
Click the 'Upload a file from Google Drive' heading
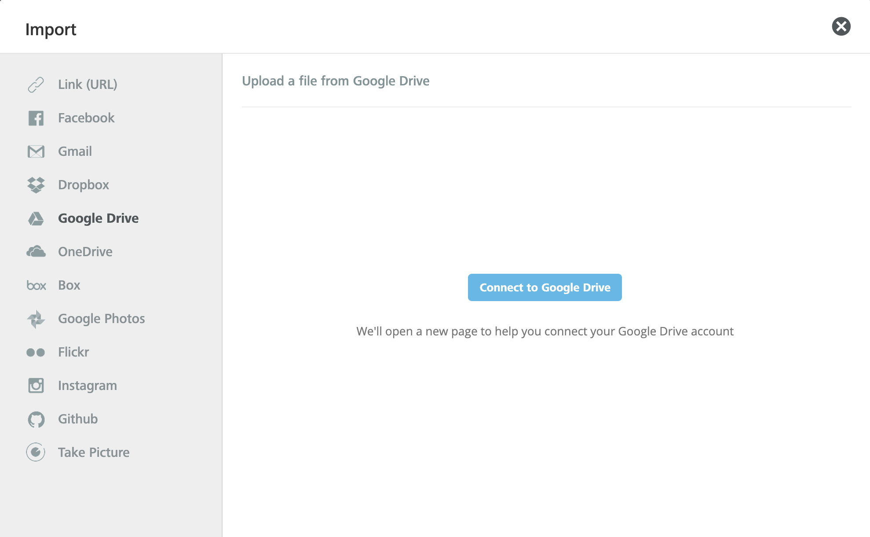tap(336, 81)
